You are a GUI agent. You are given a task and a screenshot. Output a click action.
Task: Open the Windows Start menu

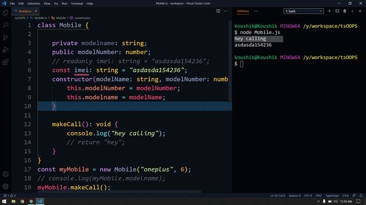pos(4,201)
